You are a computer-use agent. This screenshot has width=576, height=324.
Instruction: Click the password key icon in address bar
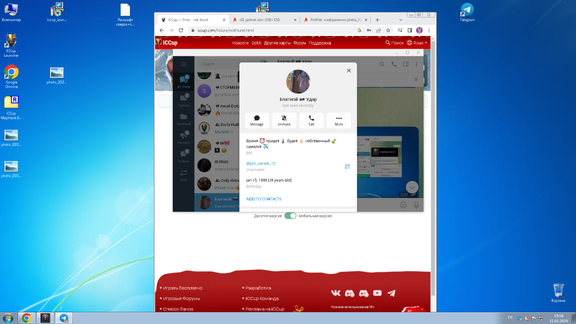pyautogui.click(x=369, y=30)
